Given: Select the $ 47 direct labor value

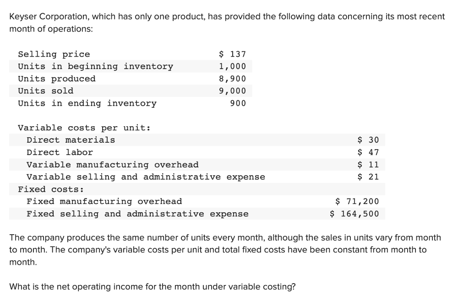Looking at the screenshot, I should click(x=368, y=152).
